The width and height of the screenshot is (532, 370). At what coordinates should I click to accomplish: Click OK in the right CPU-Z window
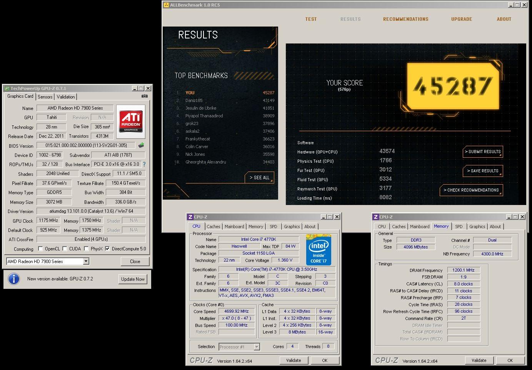510,360
